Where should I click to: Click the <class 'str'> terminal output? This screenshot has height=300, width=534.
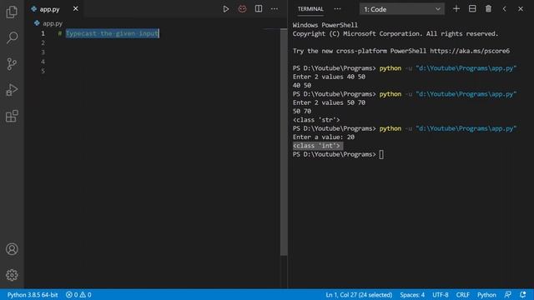click(316, 120)
